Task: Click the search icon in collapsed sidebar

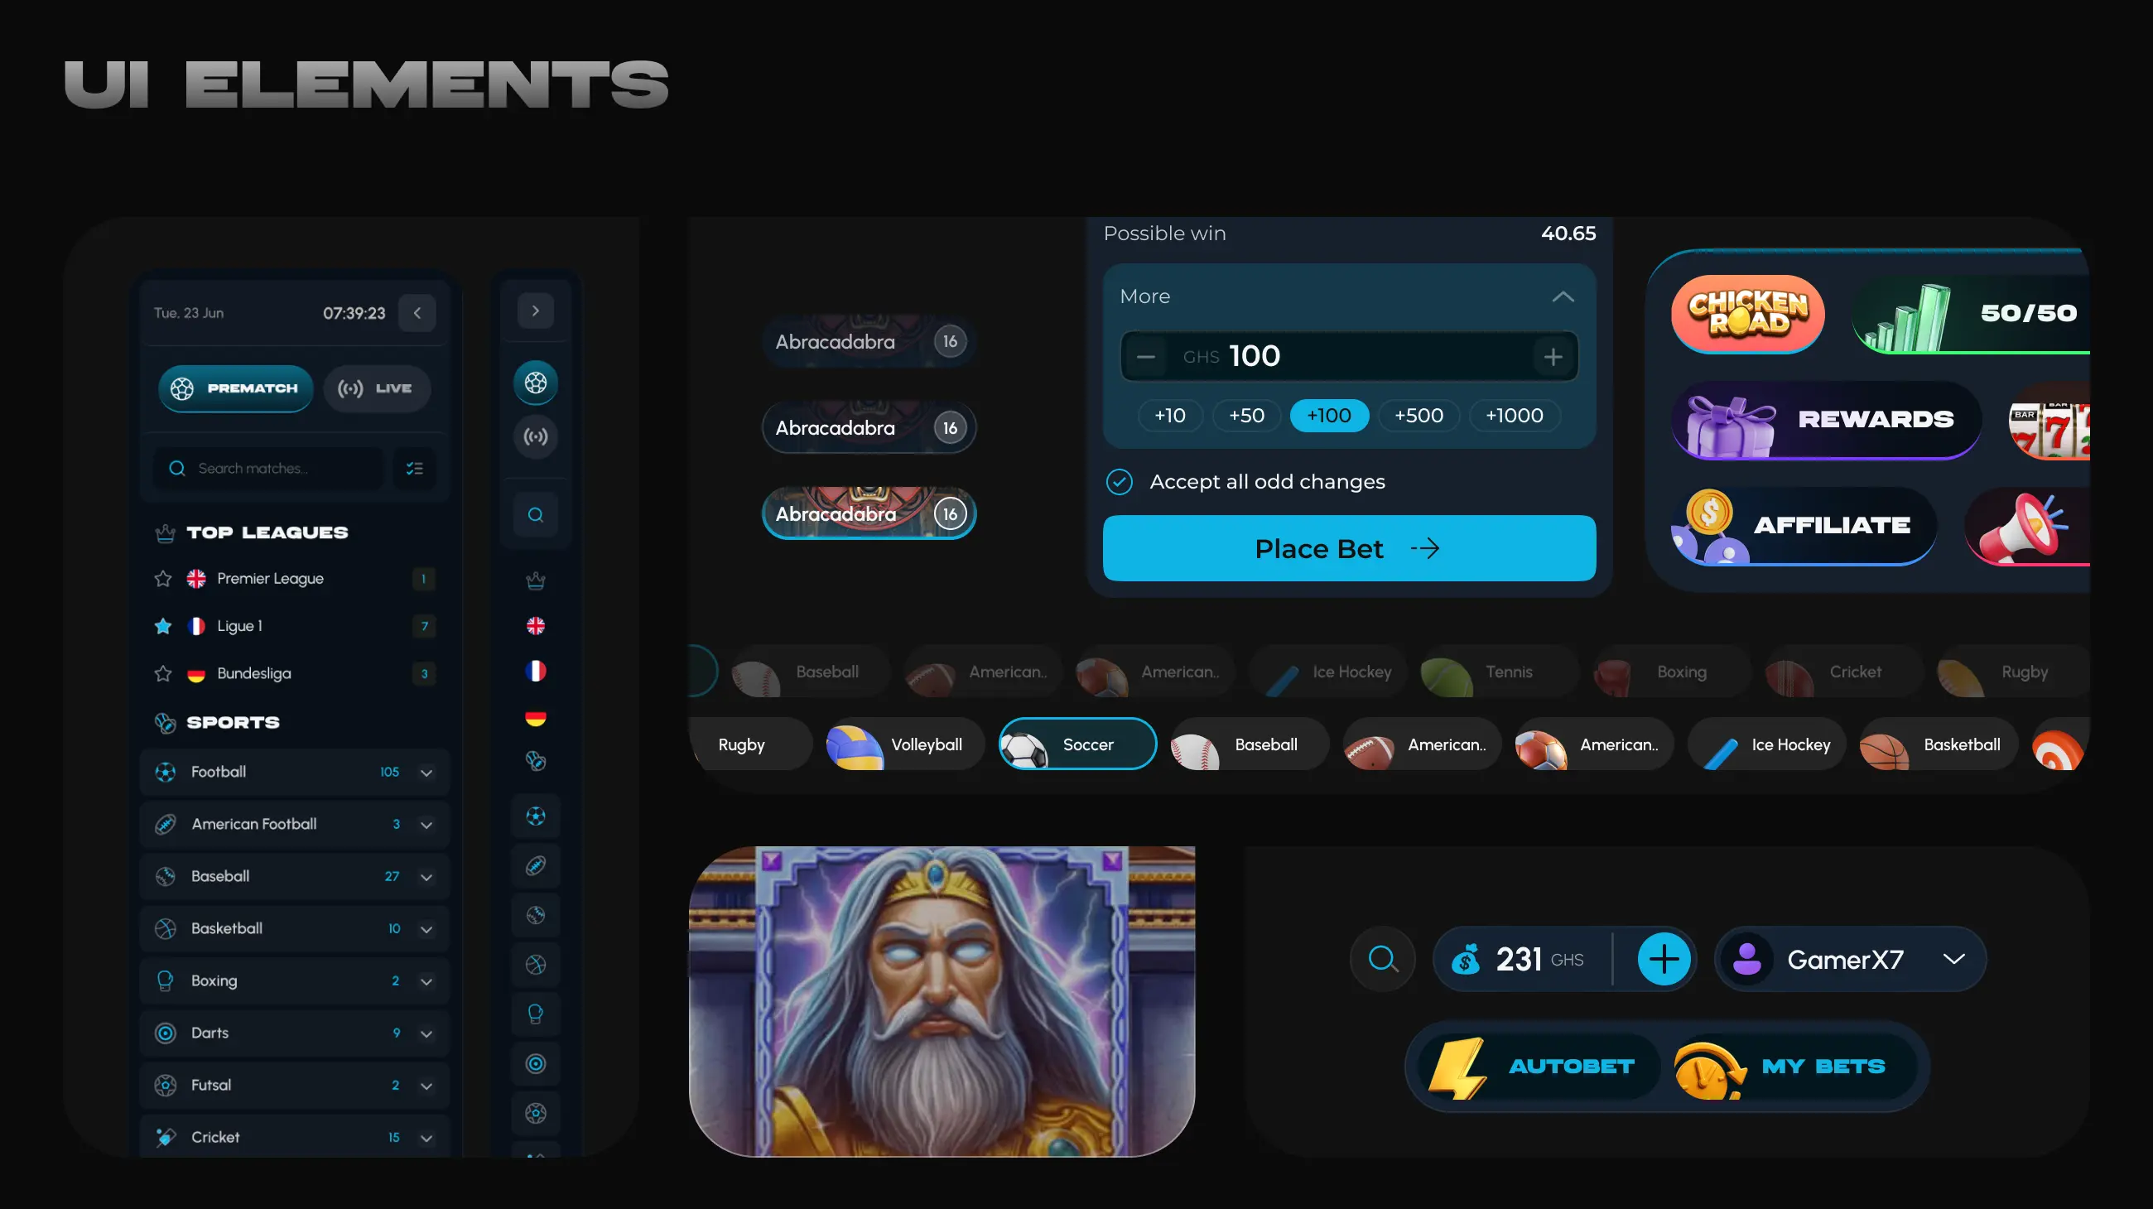Action: [536, 515]
